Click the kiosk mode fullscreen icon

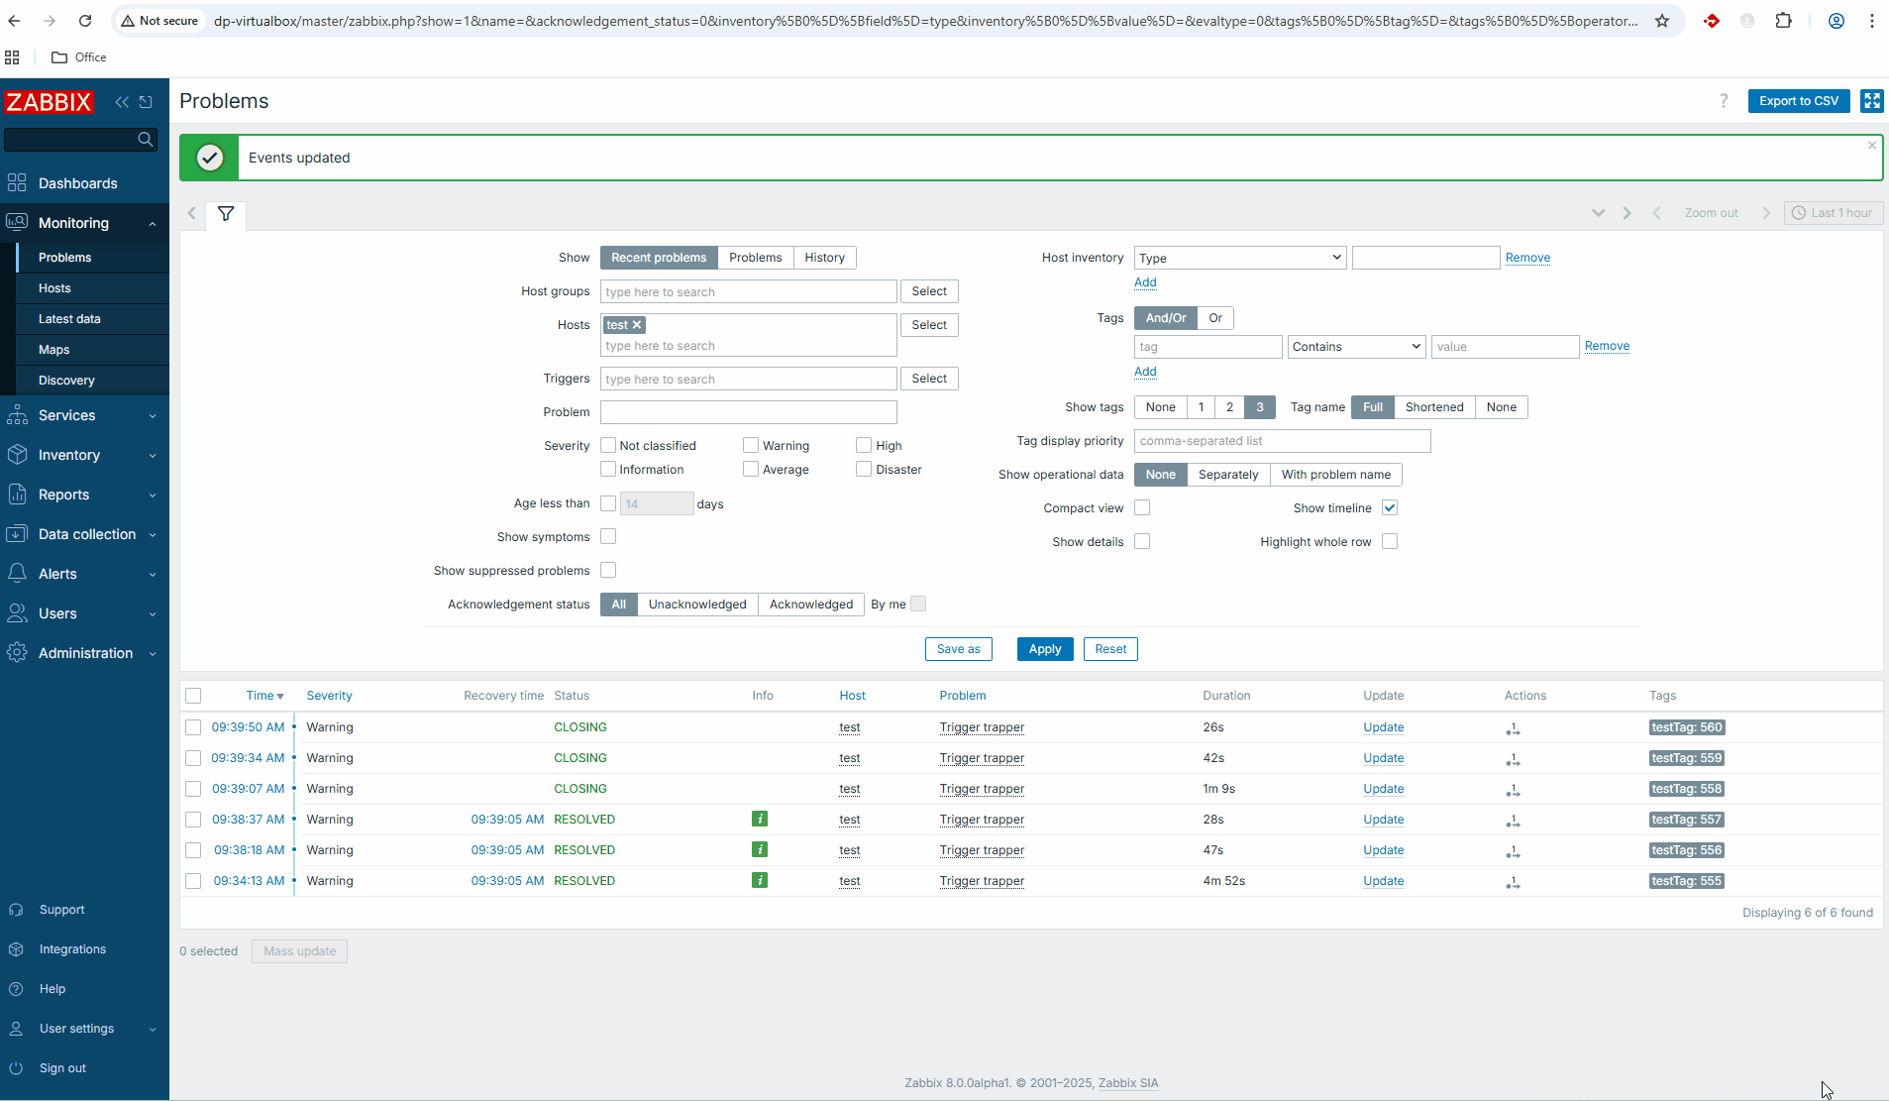pos(1871,101)
